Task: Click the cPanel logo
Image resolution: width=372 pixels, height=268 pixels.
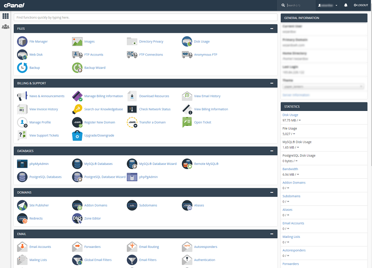Action: click(x=14, y=5)
